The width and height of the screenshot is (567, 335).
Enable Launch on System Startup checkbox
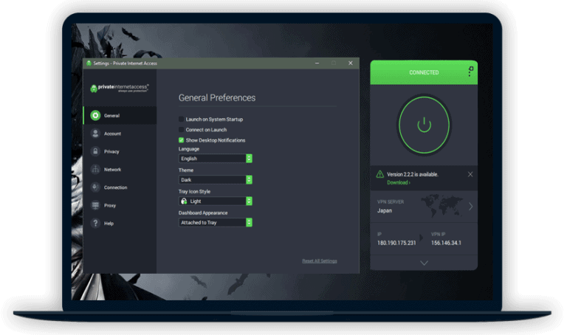[181, 119]
